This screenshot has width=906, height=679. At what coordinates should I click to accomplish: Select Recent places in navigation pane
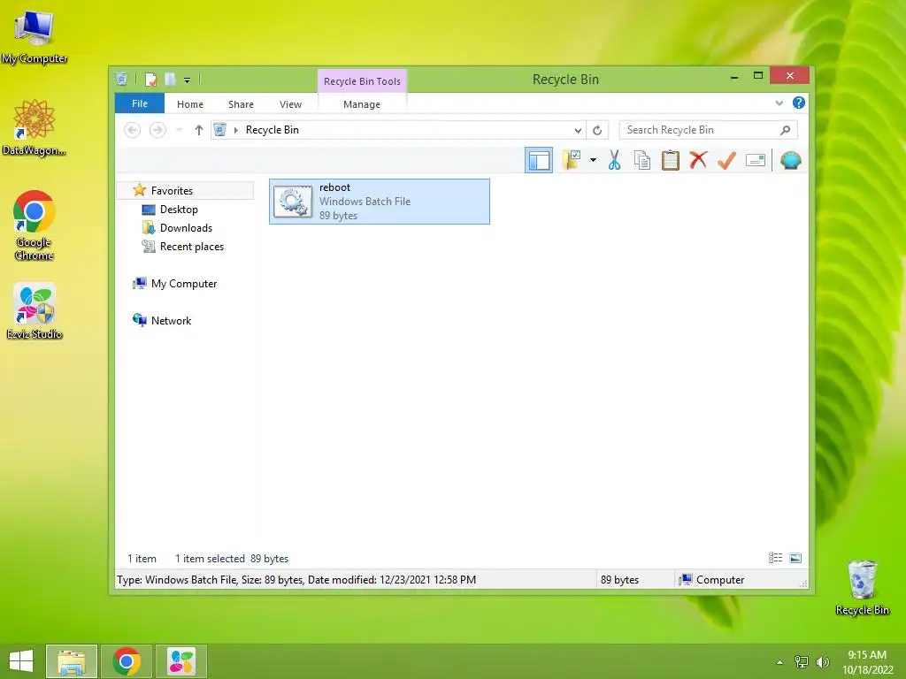tap(191, 247)
